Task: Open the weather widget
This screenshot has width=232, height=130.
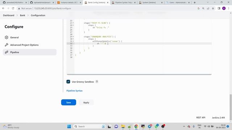Action: [x=11, y=126]
